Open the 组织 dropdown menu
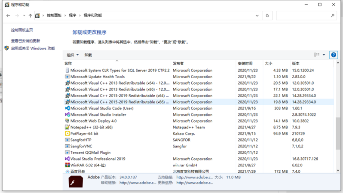The image size is (343, 193). 73,55
